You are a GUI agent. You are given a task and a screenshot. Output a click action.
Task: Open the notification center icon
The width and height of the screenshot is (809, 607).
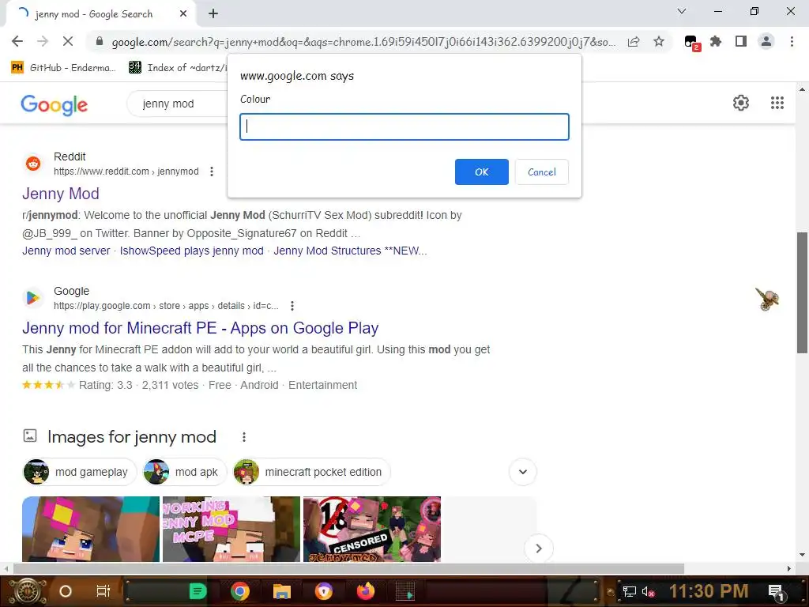click(777, 592)
